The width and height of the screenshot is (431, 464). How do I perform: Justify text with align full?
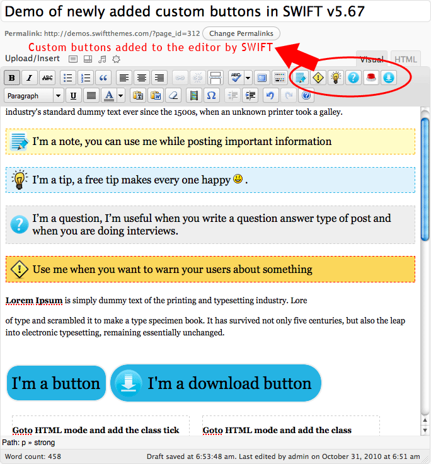pos(91,96)
